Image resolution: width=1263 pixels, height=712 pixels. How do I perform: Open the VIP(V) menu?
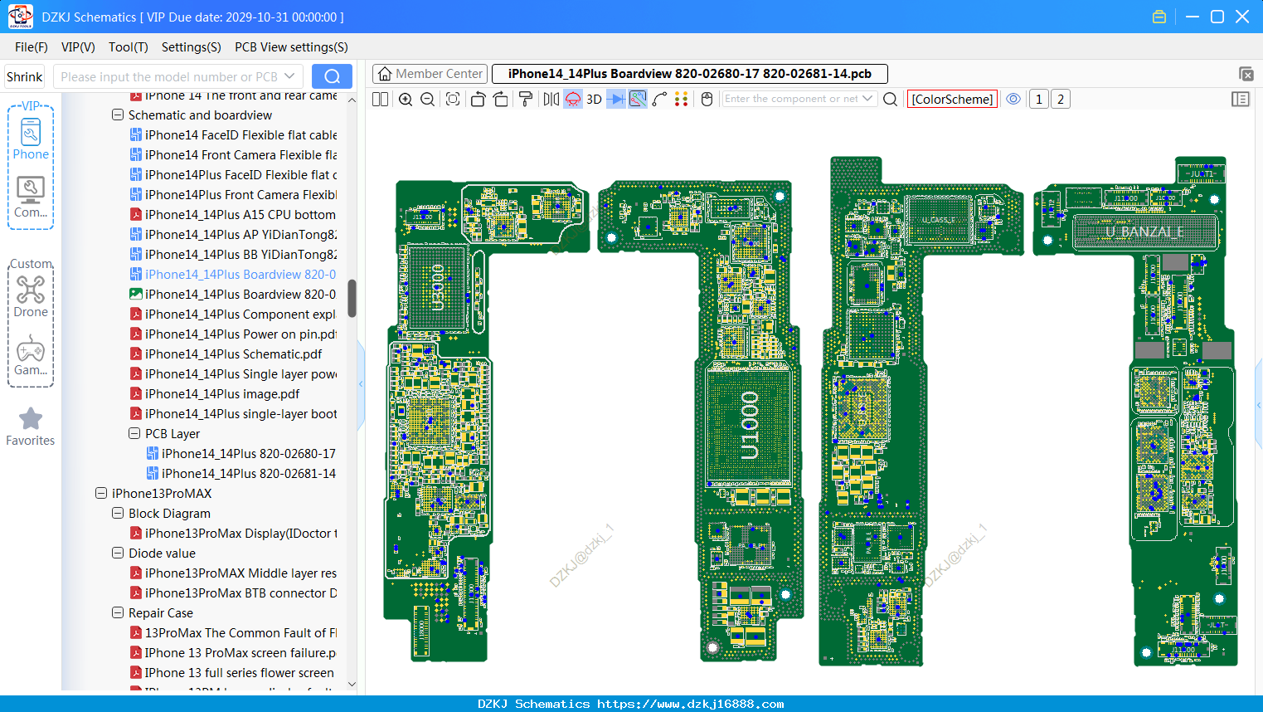click(x=78, y=47)
